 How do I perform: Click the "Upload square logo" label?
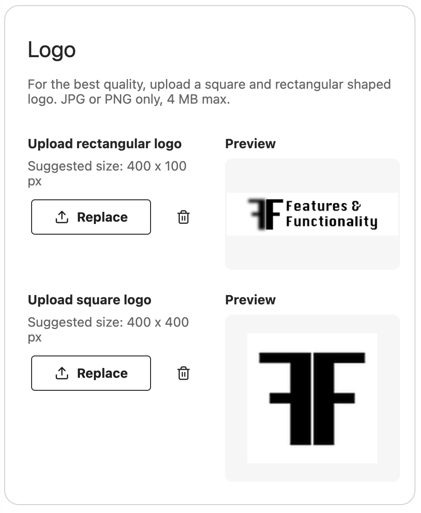90,300
